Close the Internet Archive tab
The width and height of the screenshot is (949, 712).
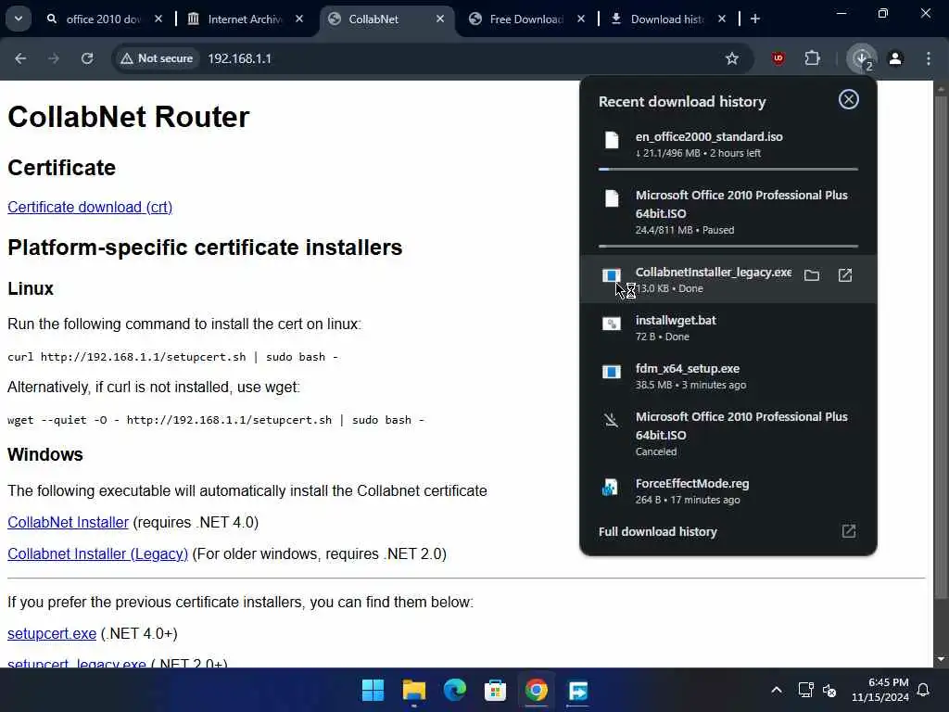click(x=299, y=19)
